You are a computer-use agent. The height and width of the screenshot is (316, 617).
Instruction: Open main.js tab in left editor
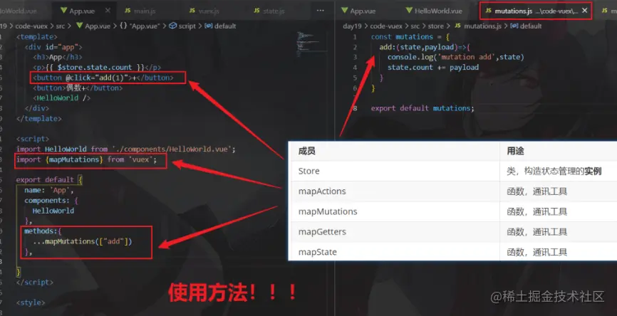point(145,11)
